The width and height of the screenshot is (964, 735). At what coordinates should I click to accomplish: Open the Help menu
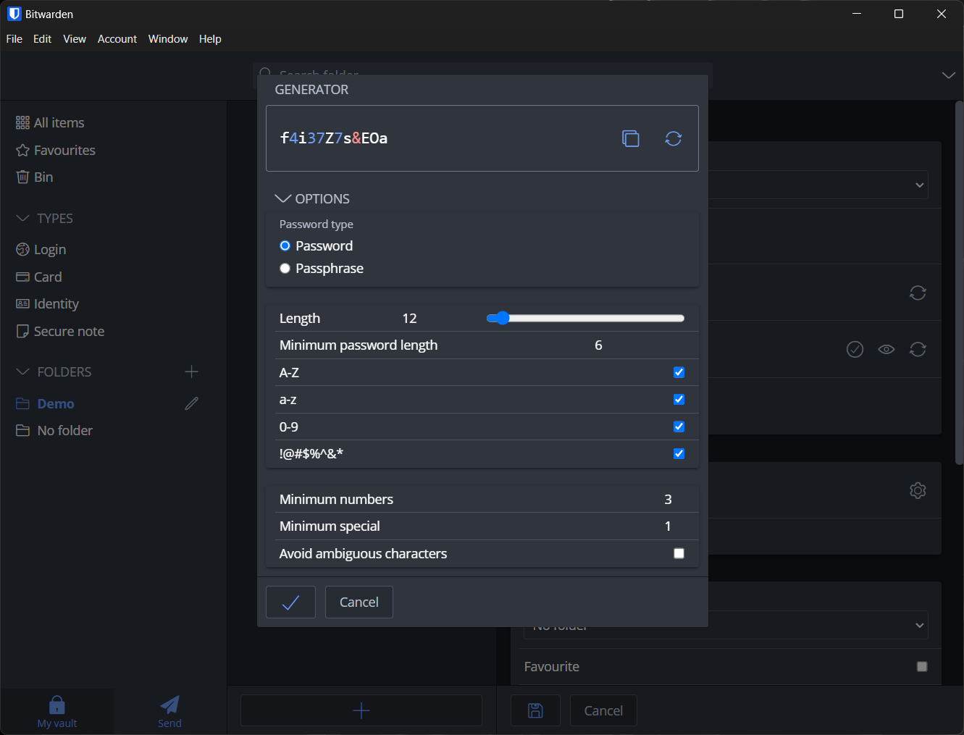pos(210,39)
